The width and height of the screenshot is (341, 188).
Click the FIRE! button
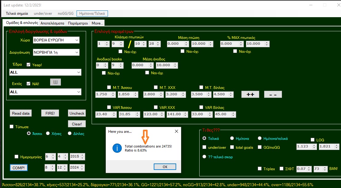(50, 113)
